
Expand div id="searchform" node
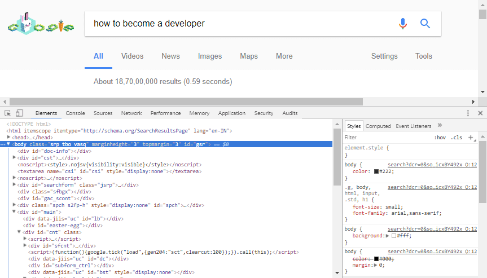coord(14,184)
